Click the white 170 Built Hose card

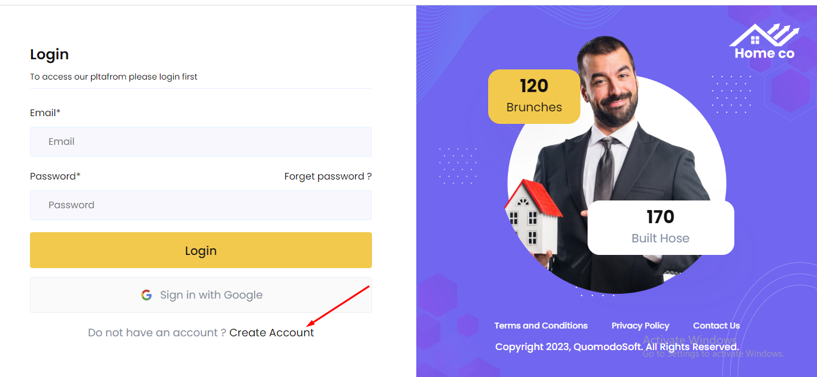tap(660, 227)
